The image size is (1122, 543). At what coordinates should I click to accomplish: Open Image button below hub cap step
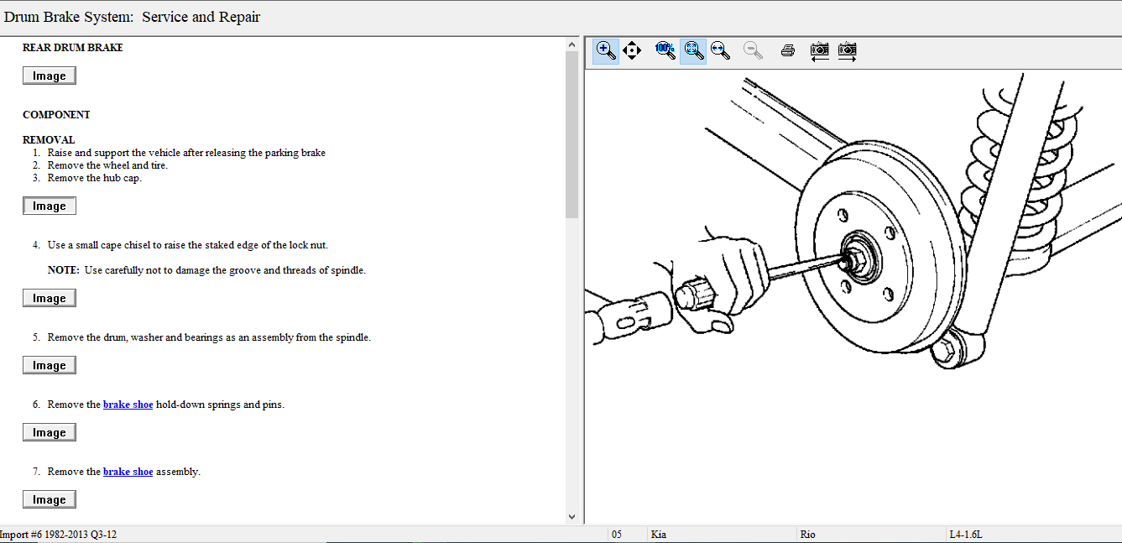coord(50,206)
